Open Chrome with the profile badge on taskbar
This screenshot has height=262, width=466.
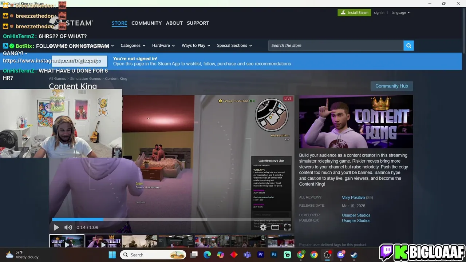(301, 255)
